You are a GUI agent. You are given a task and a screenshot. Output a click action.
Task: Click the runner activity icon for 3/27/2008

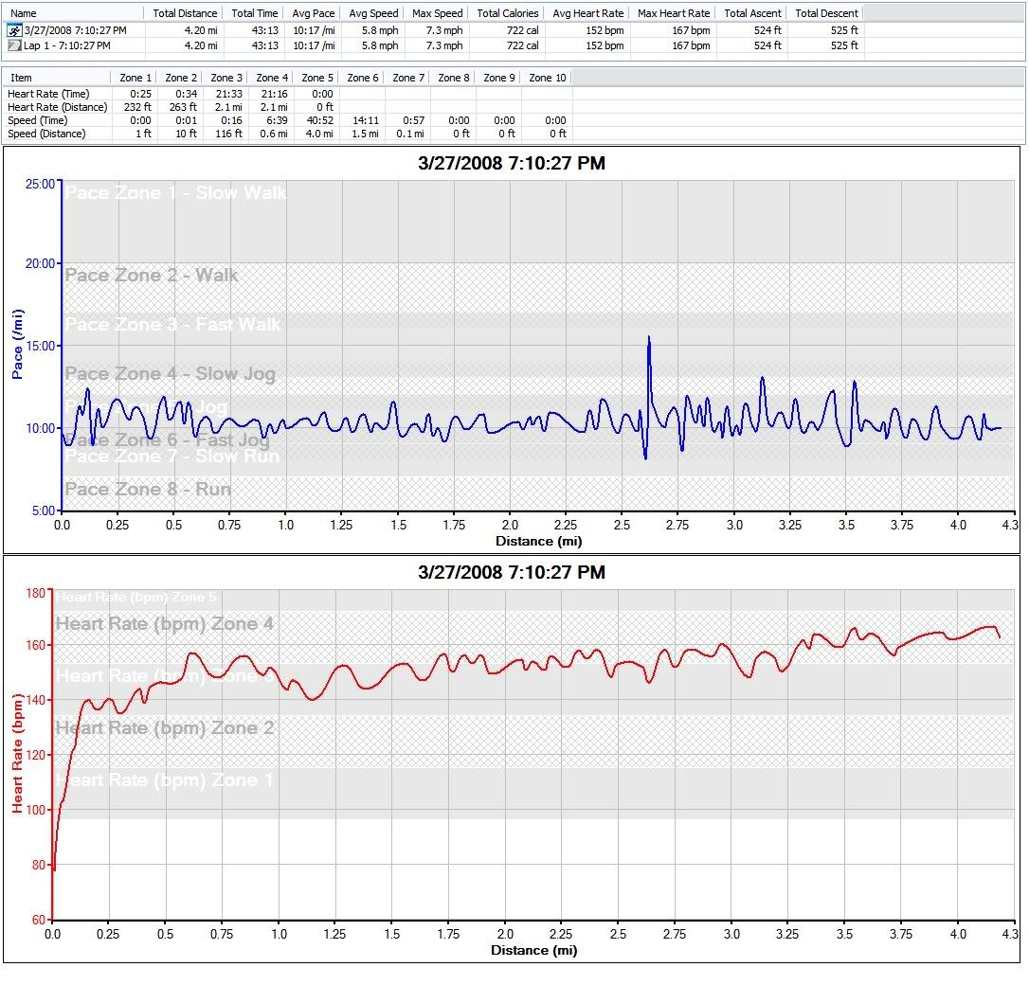[x=14, y=30]
